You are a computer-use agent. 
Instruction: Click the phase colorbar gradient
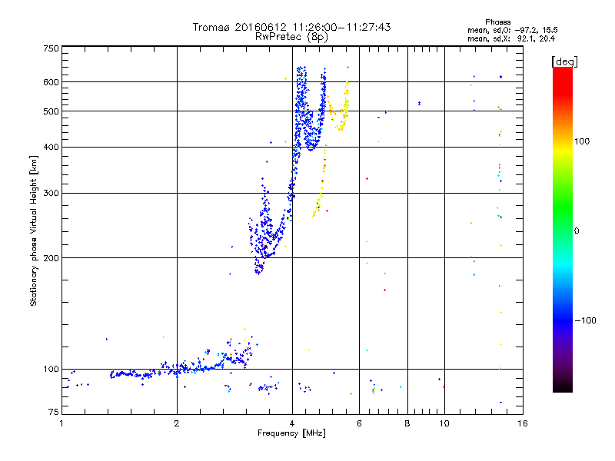tap(563, 229)
